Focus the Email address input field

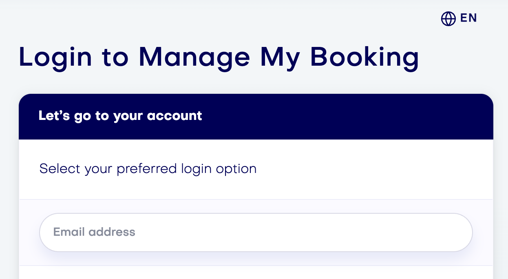tap(256, 232)
